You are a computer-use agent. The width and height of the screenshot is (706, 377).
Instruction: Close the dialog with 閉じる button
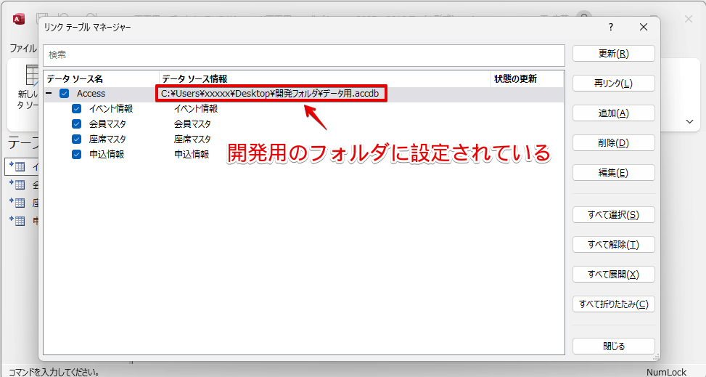click(x=613, y=346)
